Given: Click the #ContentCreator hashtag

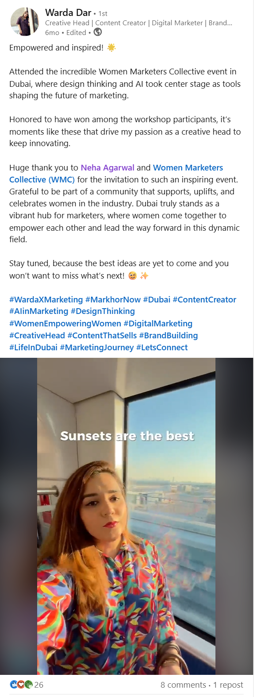Looking at the screenshot, I should click(204, 300).
